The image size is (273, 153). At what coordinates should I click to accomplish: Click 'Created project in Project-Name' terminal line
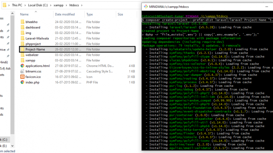(x=170, y=31)
